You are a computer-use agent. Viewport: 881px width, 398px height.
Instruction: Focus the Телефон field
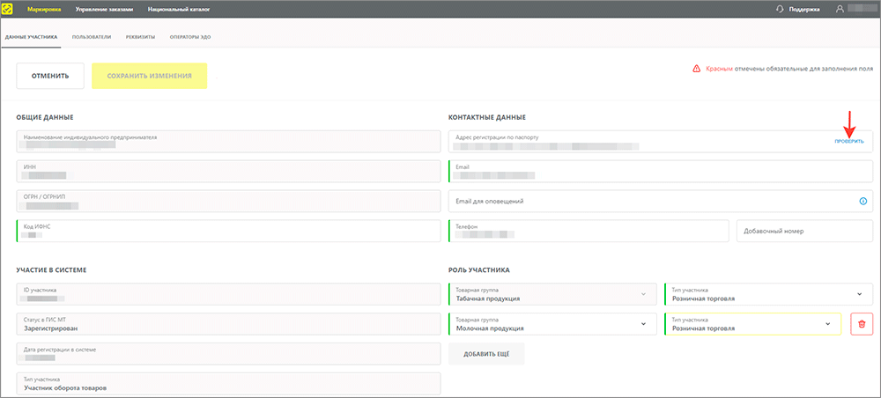pos(589,231)
